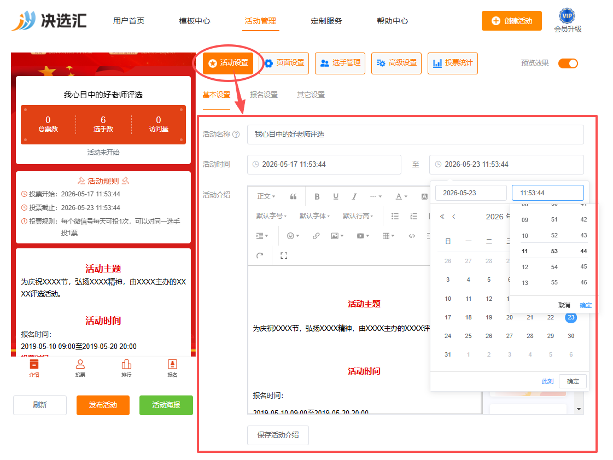Open the 模板中心 menu item
This screenshot has height=460, width=613.
[194, 21]
